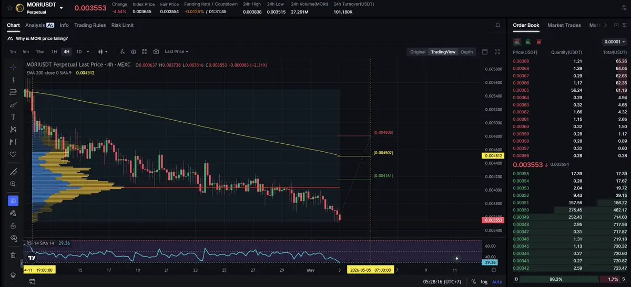Select the brush drawing tool

[x=13, y=104]
